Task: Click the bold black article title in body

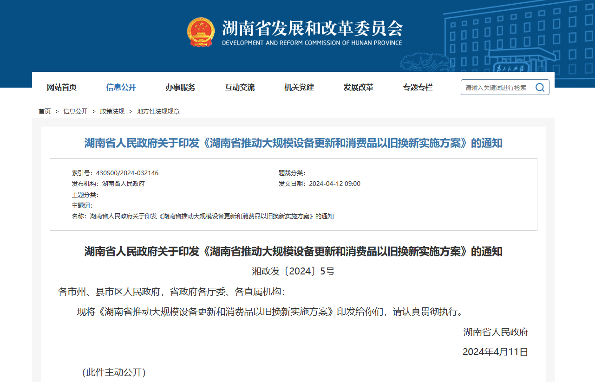Action: point(293,252)
